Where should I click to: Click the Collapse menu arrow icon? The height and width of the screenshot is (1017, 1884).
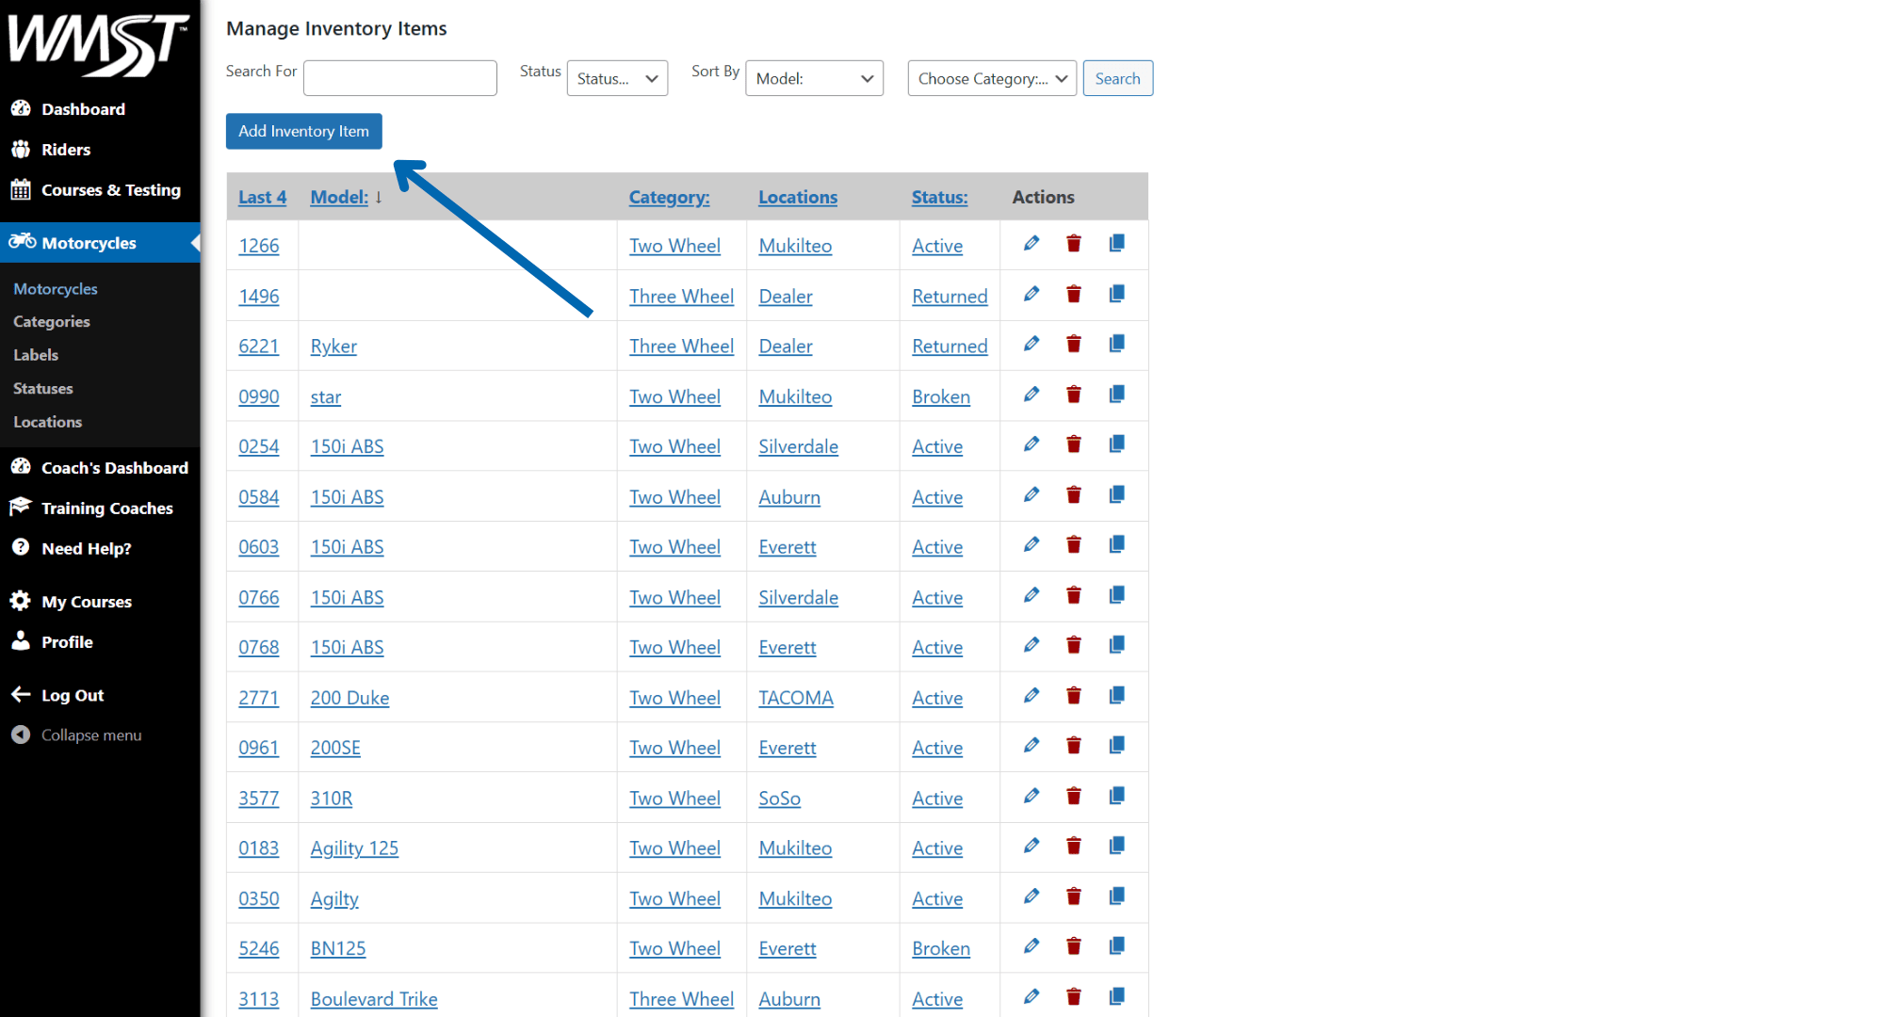pos(21,734)
